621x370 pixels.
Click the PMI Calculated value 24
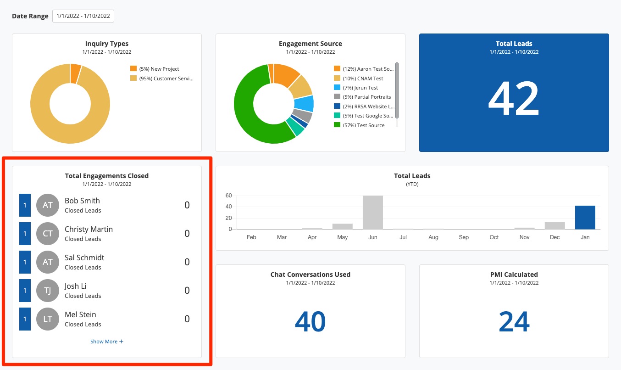[514, 321]
